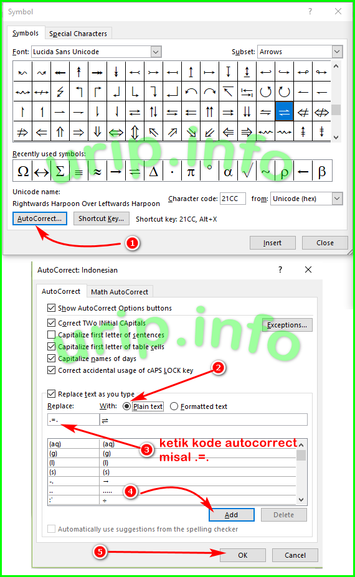The image size is (355, 577).
Task: Choose the tilde in Recently used symbols
Action: (x=265, y=171)
